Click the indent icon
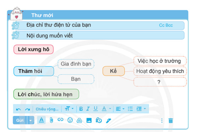Image resolution: width=198 pixels, height=133 pixels. (139, 109)
